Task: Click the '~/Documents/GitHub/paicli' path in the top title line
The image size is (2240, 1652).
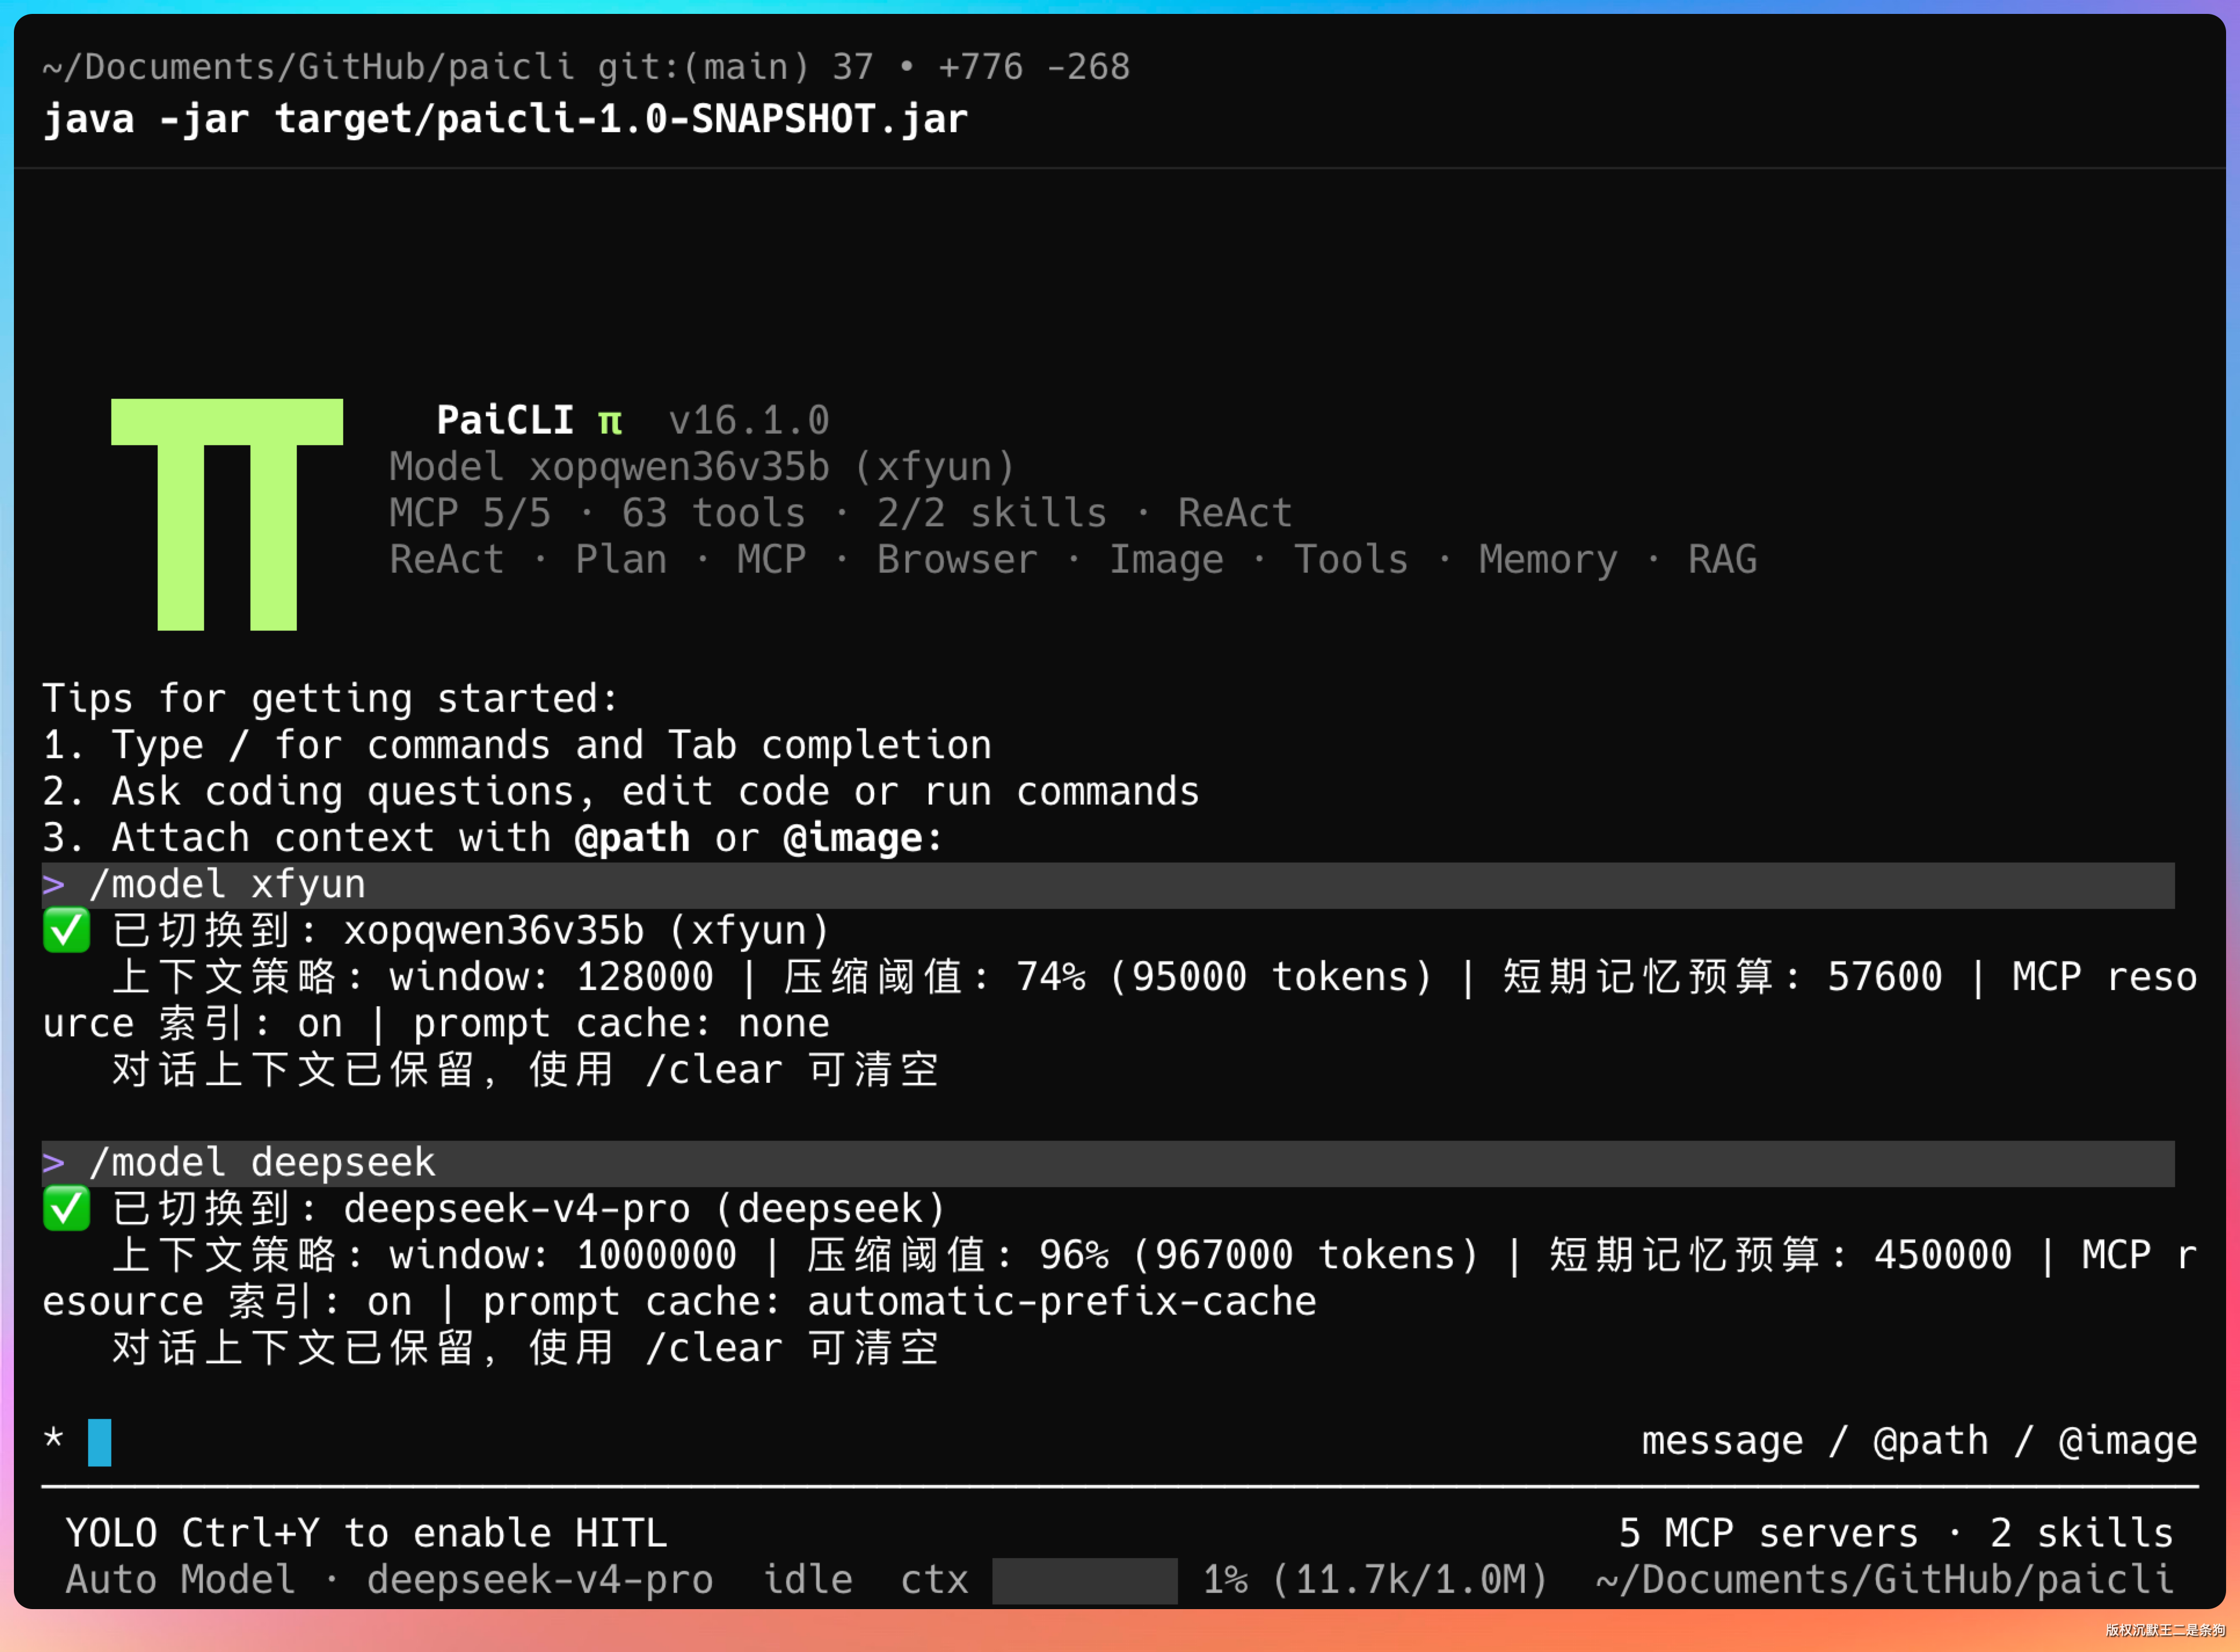Action: (308, 67)
